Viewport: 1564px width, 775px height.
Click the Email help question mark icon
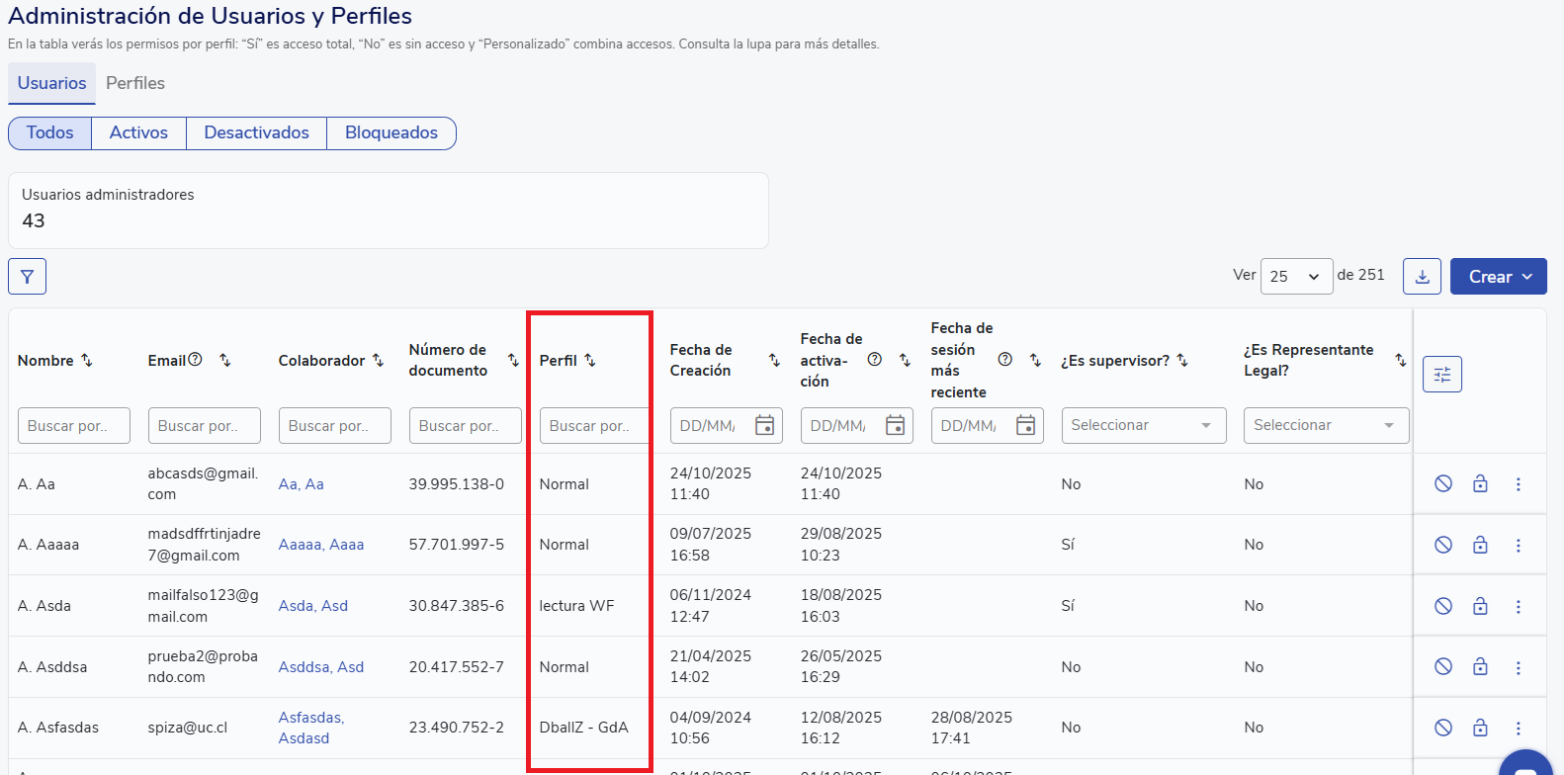tap(196, 360)
